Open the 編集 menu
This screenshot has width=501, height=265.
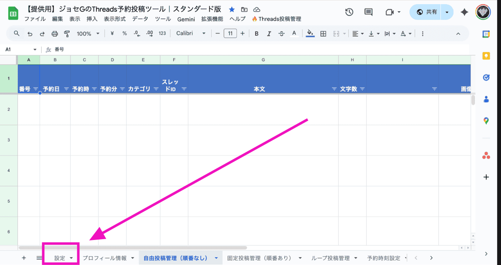58,19
